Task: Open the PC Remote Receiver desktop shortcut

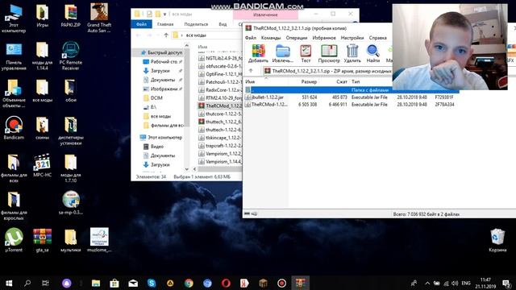Action: (x=70, y=56)
